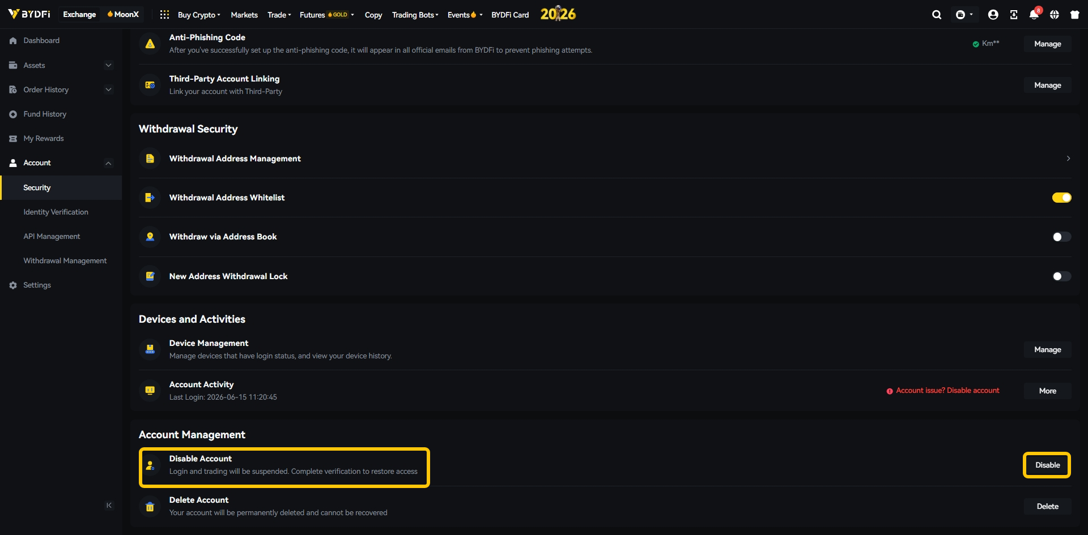Screen dimensions: 1088x535
Task: Enable the New Address Withdrawal Lock toggle
Action: (1061, 276)
